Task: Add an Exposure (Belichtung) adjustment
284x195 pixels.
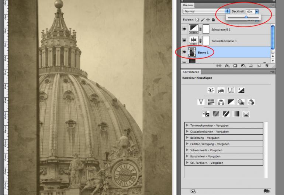Action: 241,90
